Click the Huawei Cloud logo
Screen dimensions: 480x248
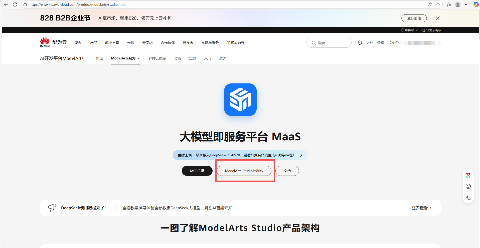54,42
